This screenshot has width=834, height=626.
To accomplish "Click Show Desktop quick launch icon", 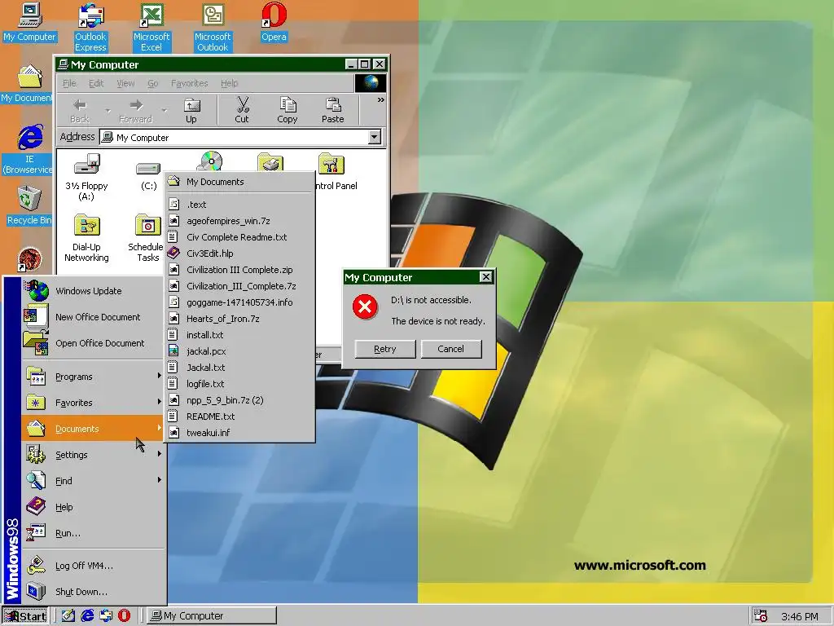I will [68, 616].
